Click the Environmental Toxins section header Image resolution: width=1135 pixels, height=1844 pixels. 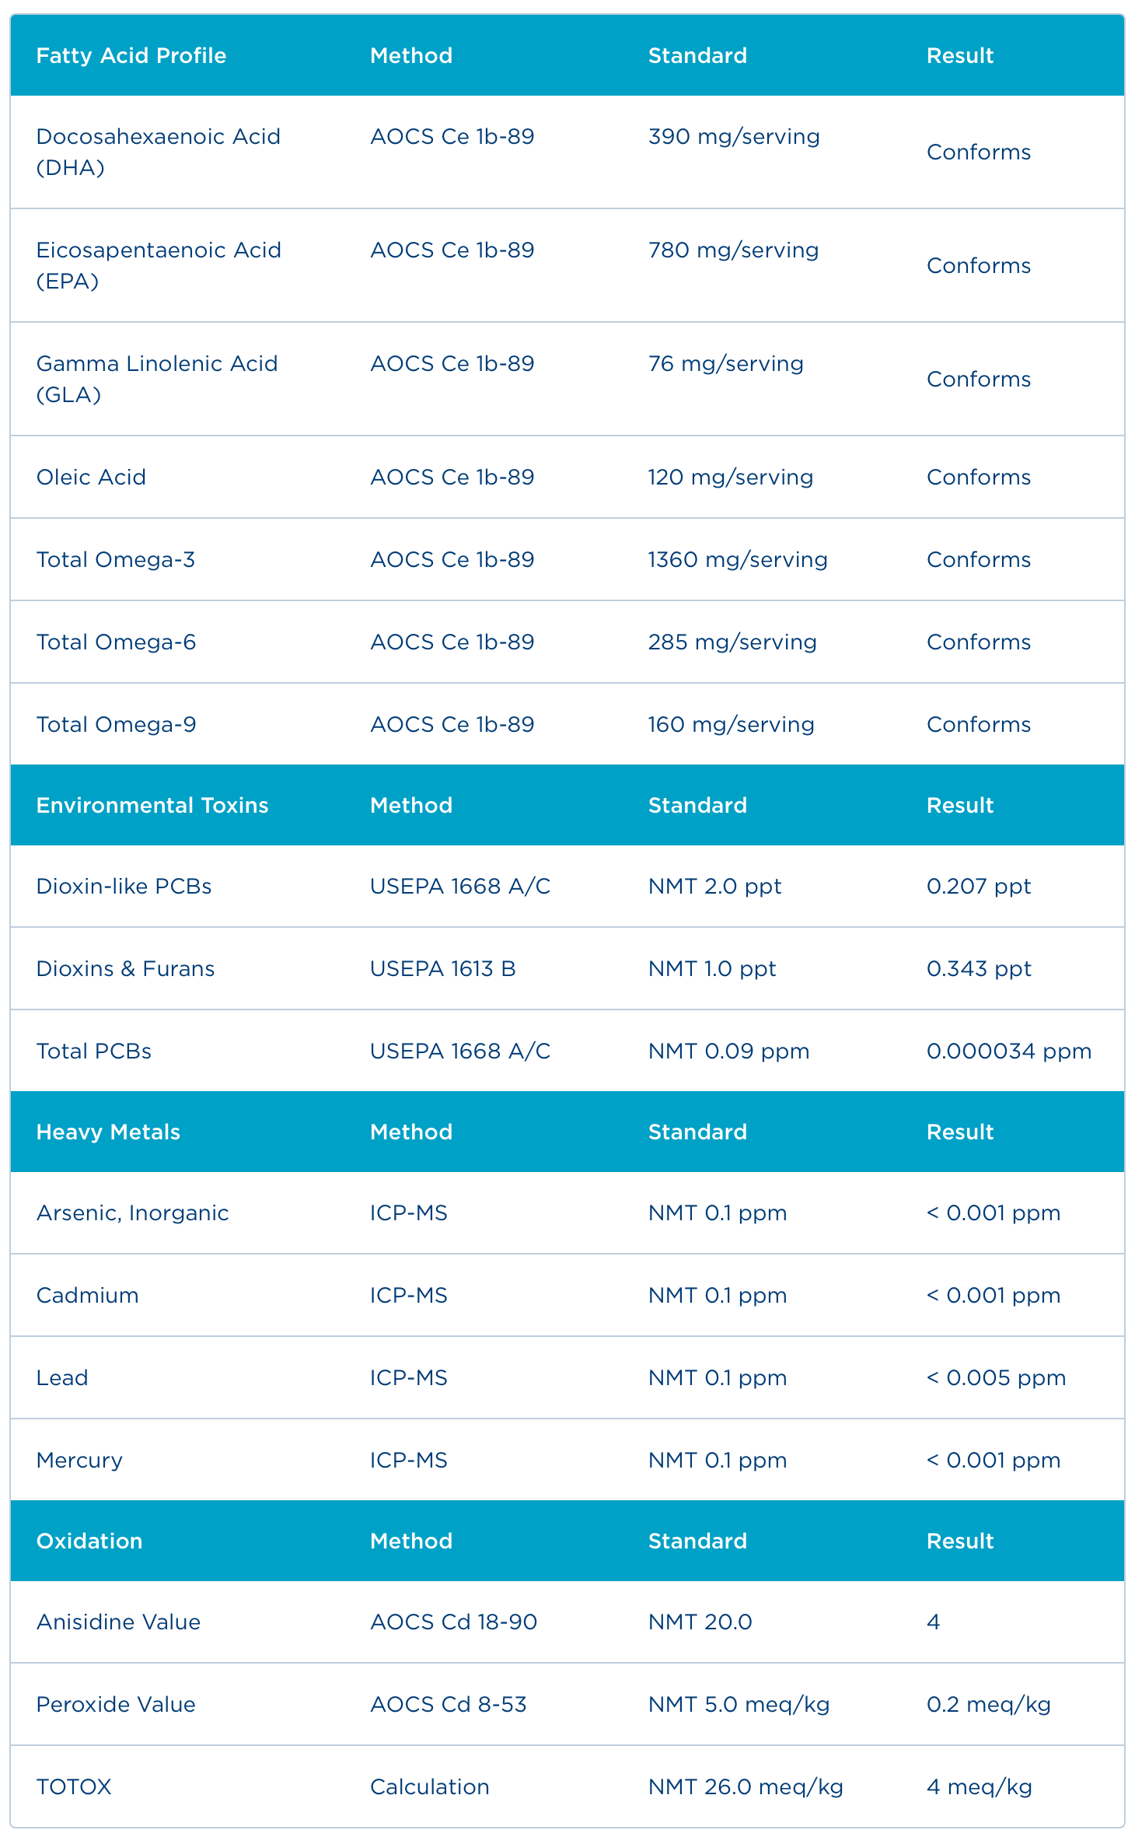pos(152,805)
